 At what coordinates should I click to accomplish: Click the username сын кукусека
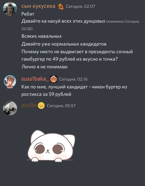(38, 6)
